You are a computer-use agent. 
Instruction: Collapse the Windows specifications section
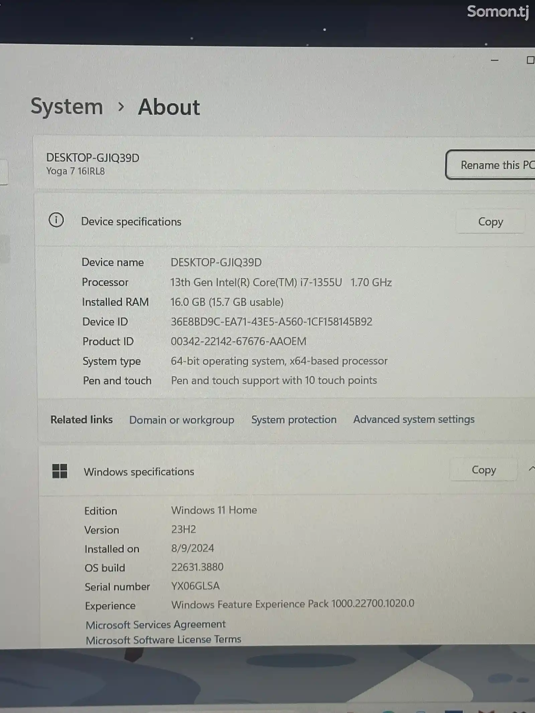(531, 469)
